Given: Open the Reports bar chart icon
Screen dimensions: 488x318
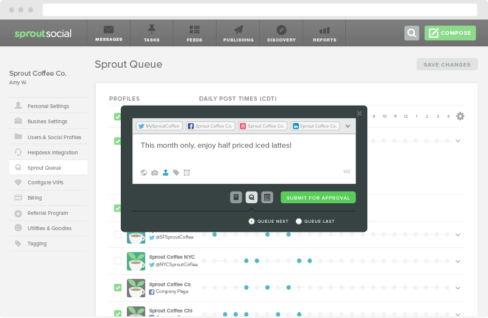Looking at the screenshot, I should (325, 30).
